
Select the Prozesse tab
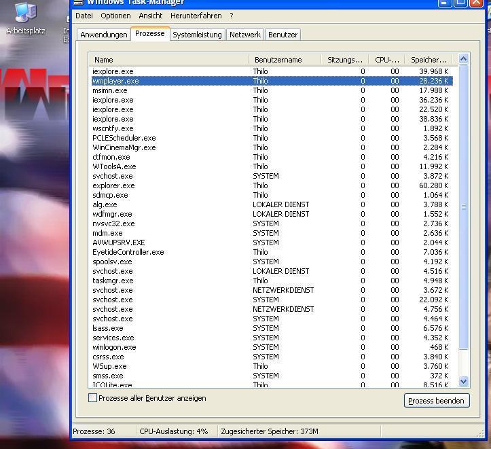149,33
